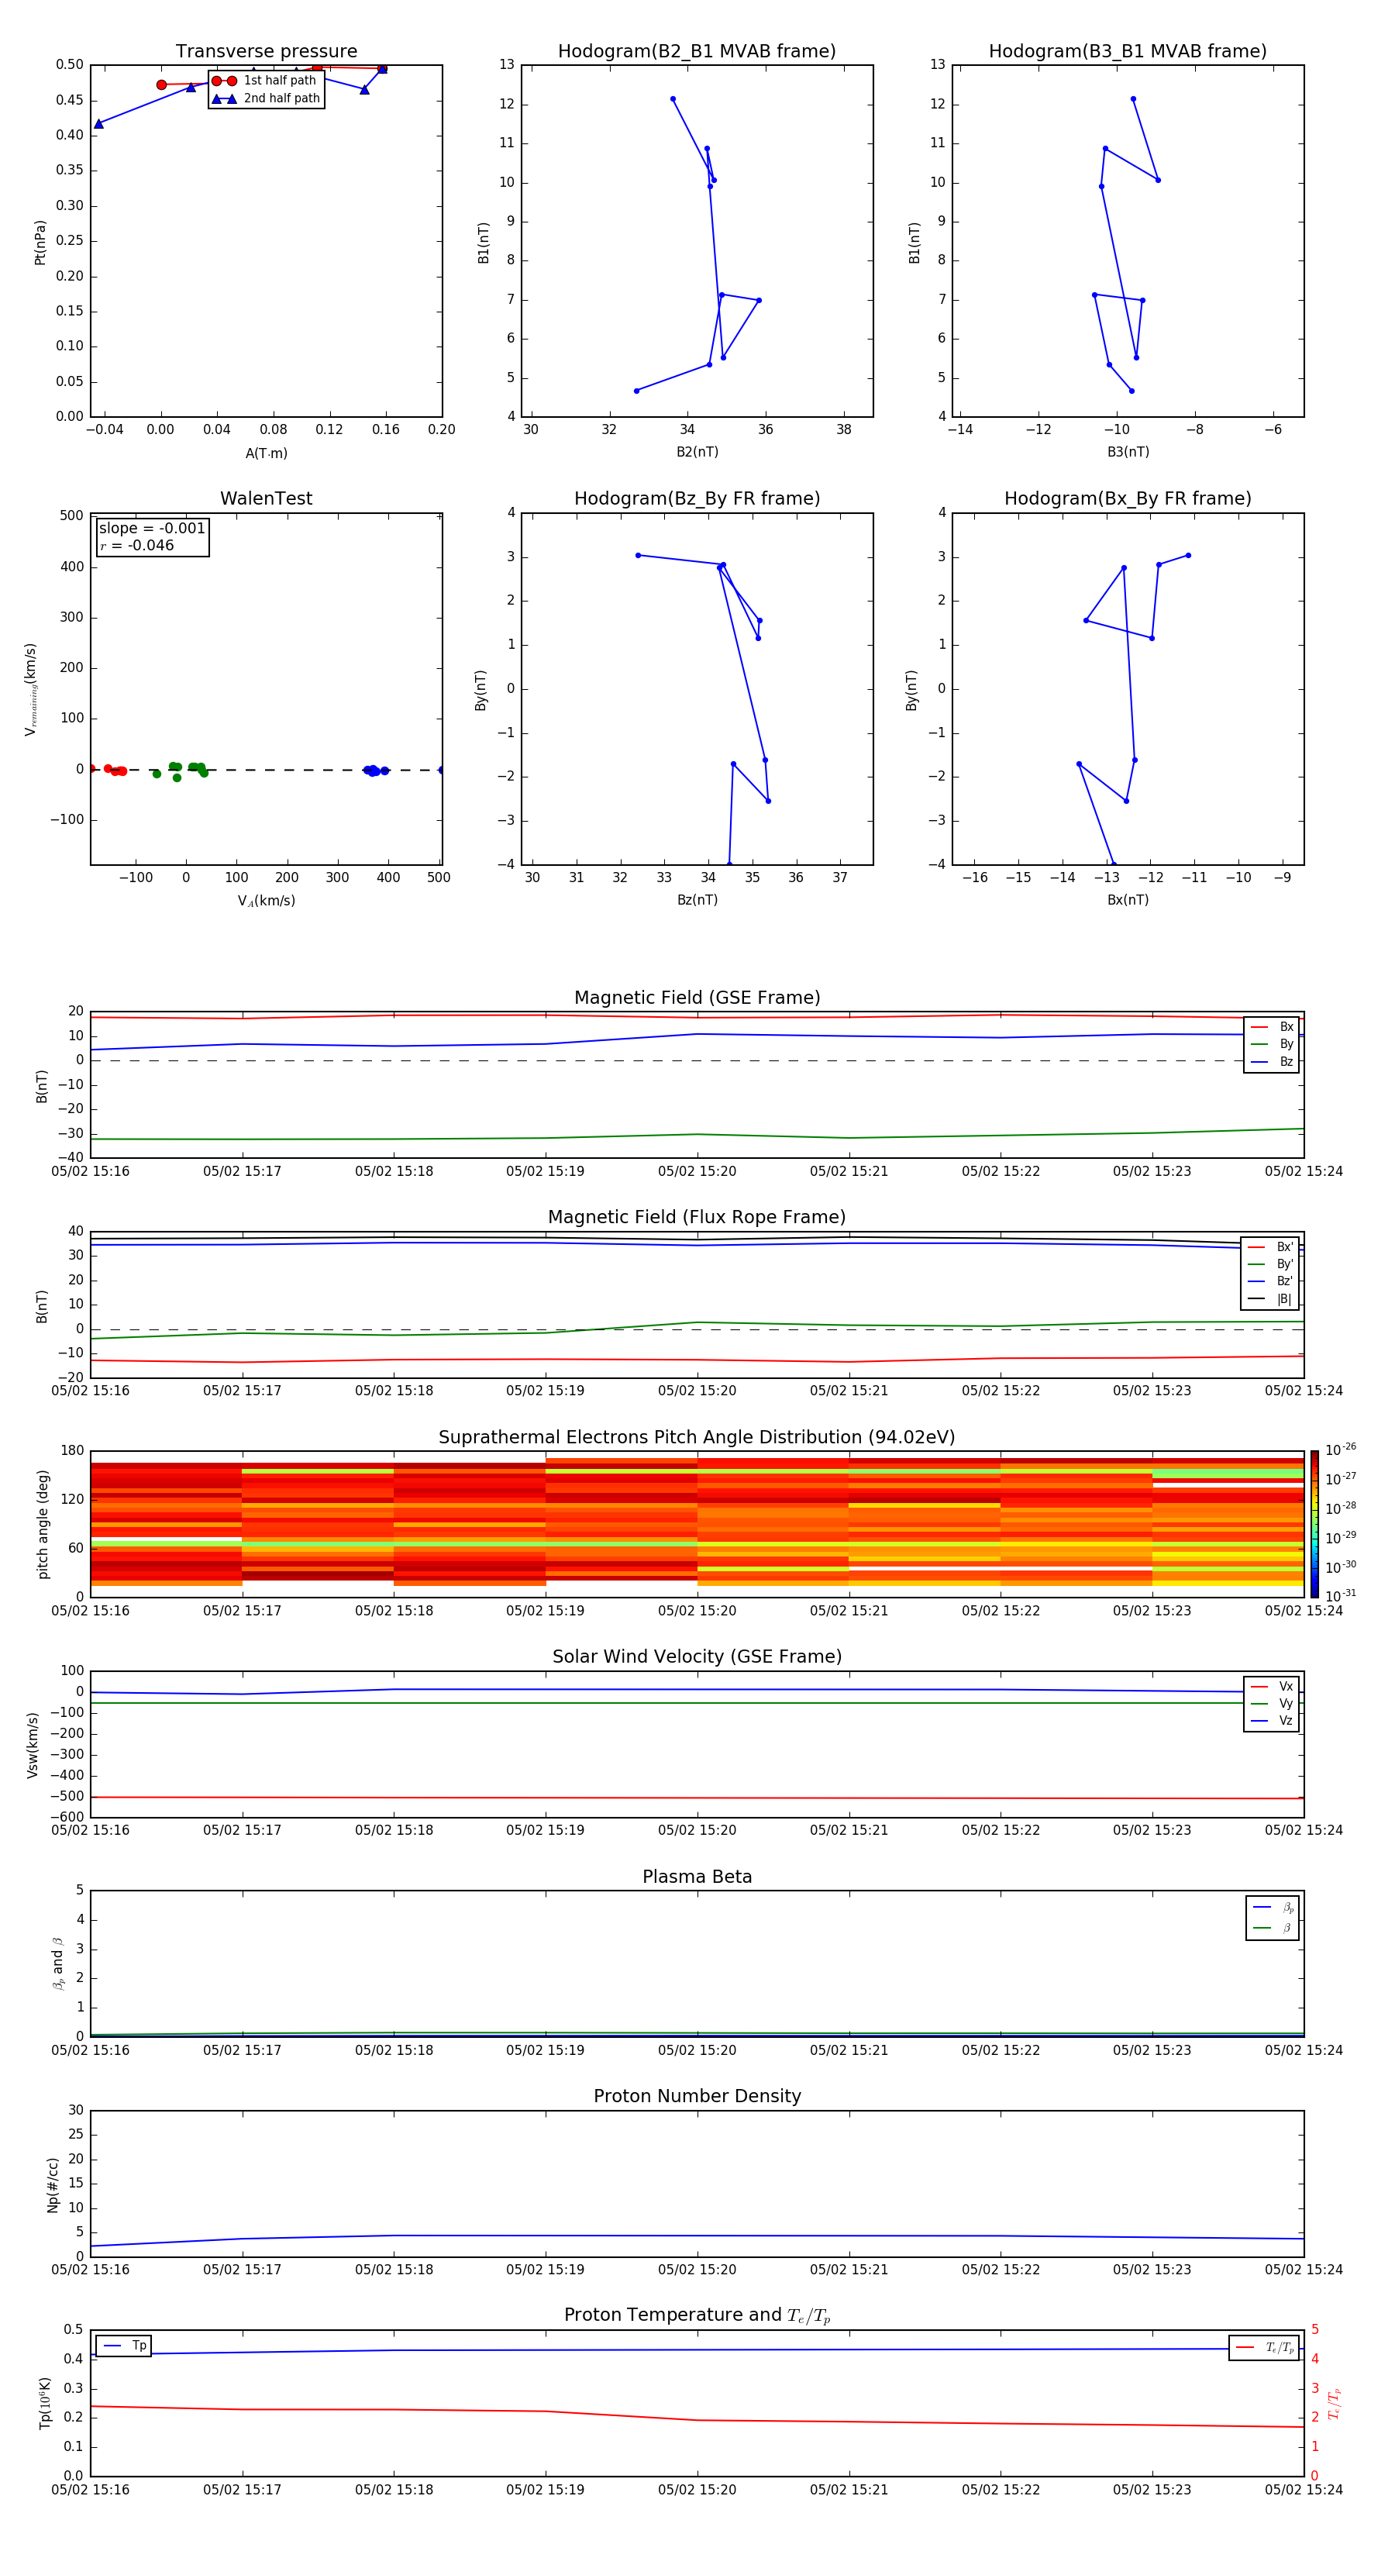Click the blue dot cluster near 400 in WalenTest
Image resolution: width=1395 pixels, height=2558 pixels.
click(374, 771)
